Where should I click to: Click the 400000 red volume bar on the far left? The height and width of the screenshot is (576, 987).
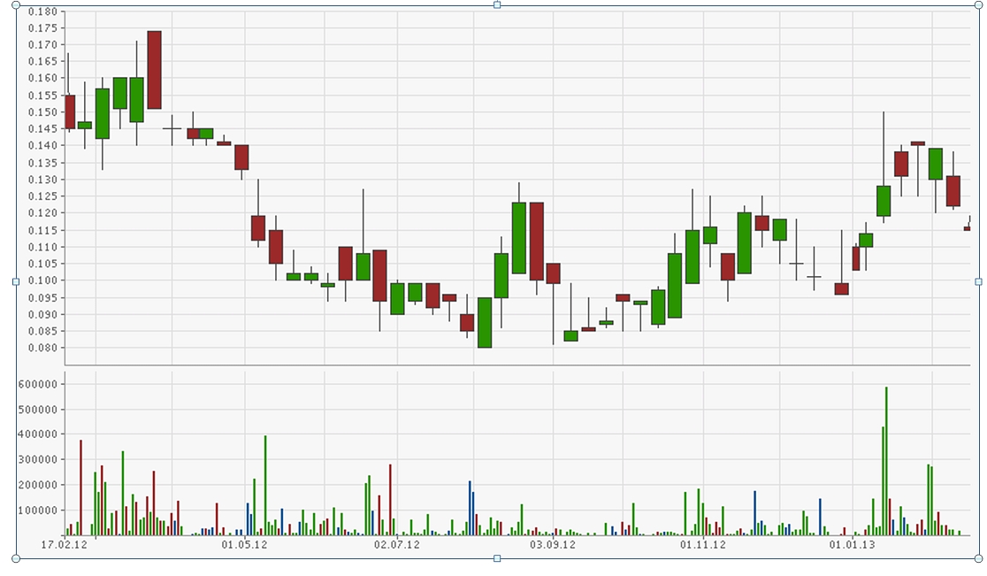(80, 485)
